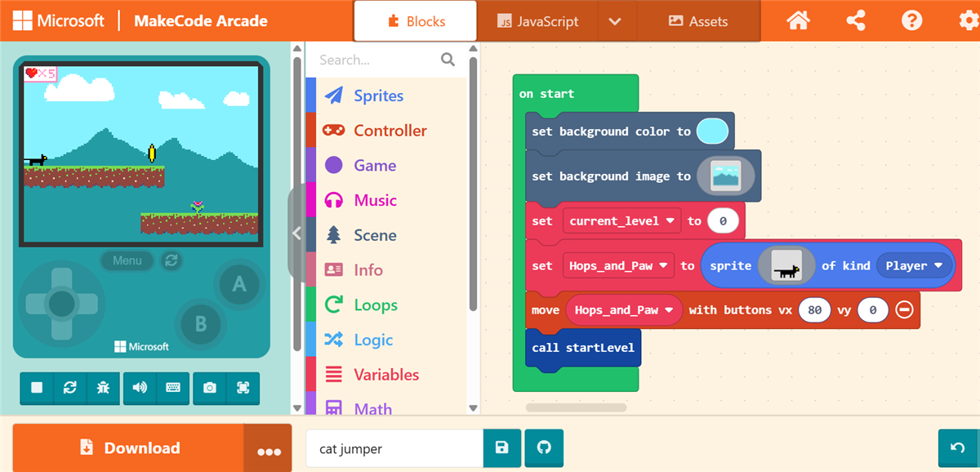This screenshot has height=472, width=980.
Task: Open the dropdown arrow beside JavaScript
Action: [x=615, y=21]
